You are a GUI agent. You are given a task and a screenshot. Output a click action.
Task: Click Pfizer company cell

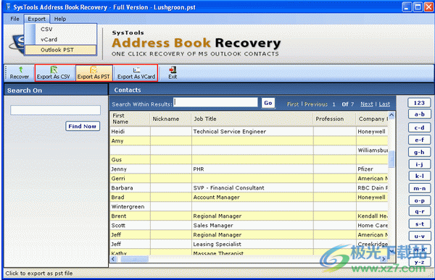point(372,169)
